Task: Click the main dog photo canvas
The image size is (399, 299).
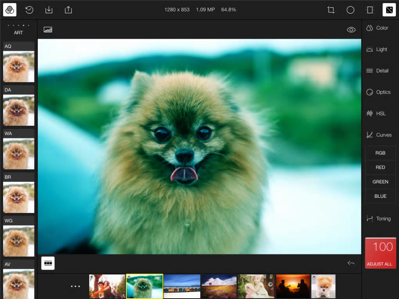Action: pyautogui.click(x=199, y=147)
